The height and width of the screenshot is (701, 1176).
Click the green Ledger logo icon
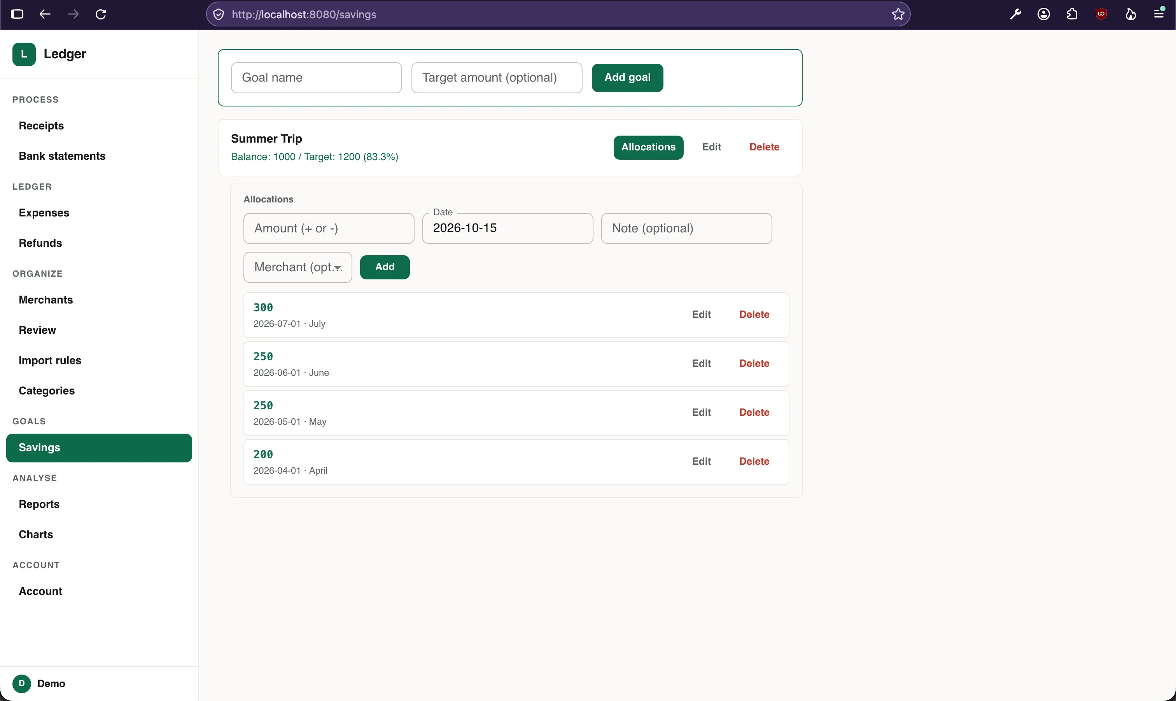coord(24,54)
